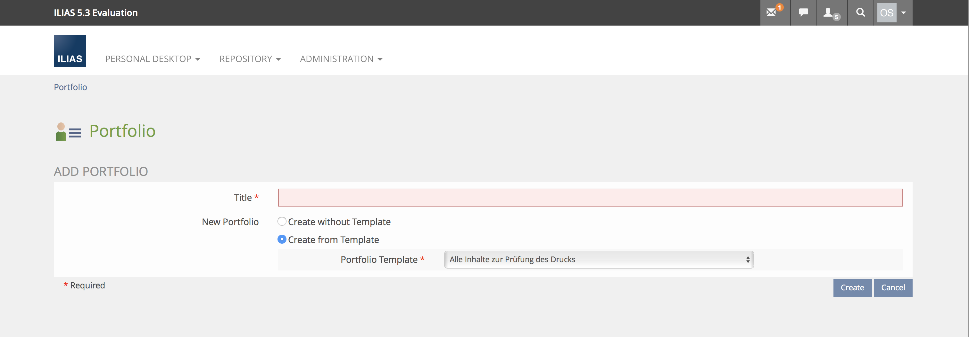
Task: Click the search magnifier icon
Action: pos(860,12)
